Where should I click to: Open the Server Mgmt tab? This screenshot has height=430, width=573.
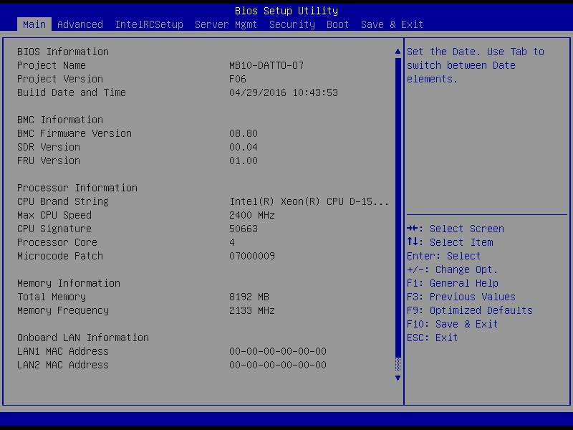(x=226, y=24)
